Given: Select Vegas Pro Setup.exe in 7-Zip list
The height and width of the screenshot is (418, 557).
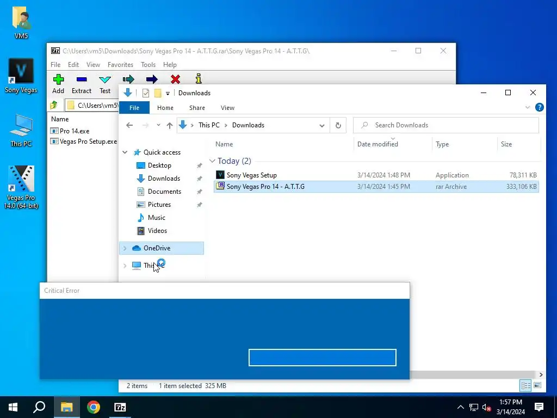Looking at the screenshot, I should (84, 142).
